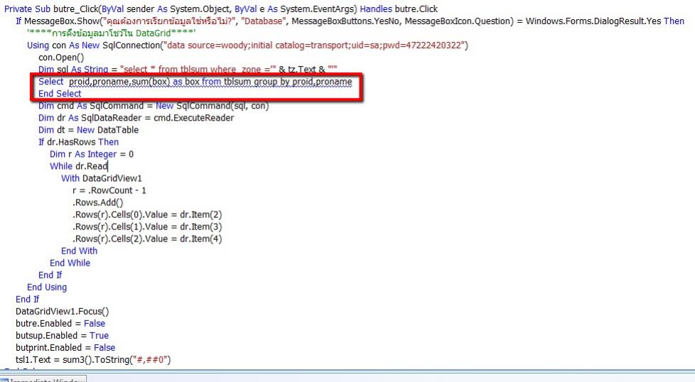Click 'Dim r As Integer = 0' line
This screenshot has height=382, width=695.
pos(92,154)
